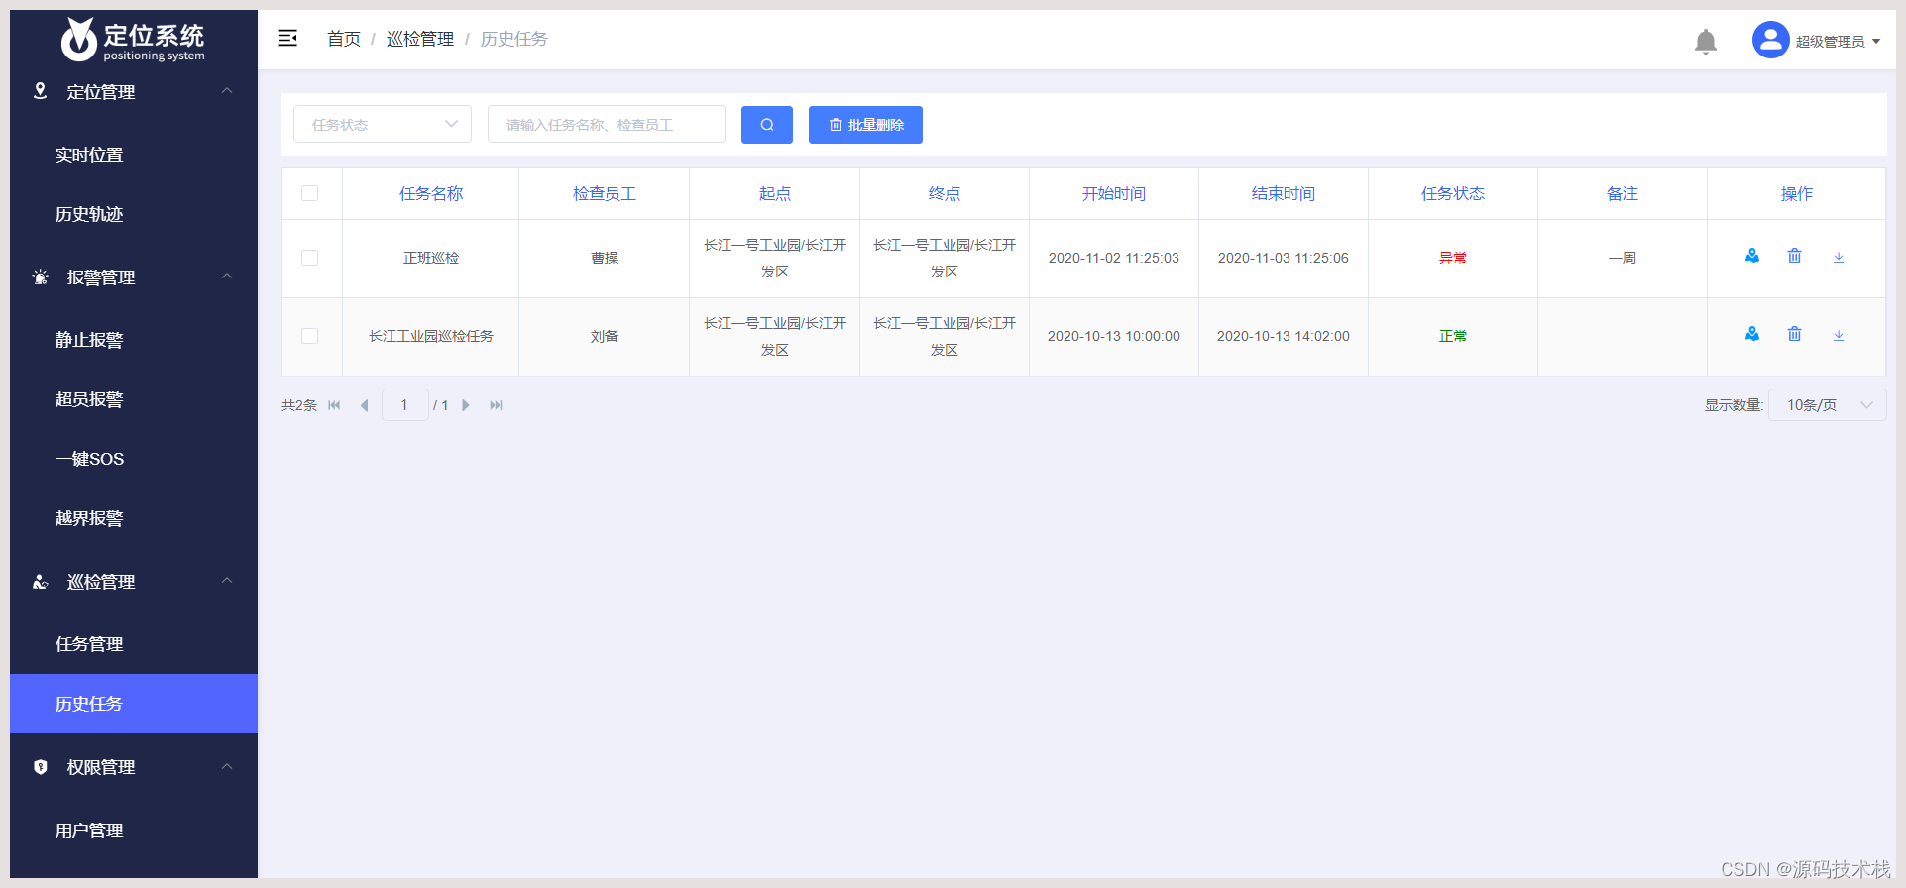Open the 超级管理员 user dropdown arrow
The width and height of the screenshot is (1906, 888).
pos(1876,42)
